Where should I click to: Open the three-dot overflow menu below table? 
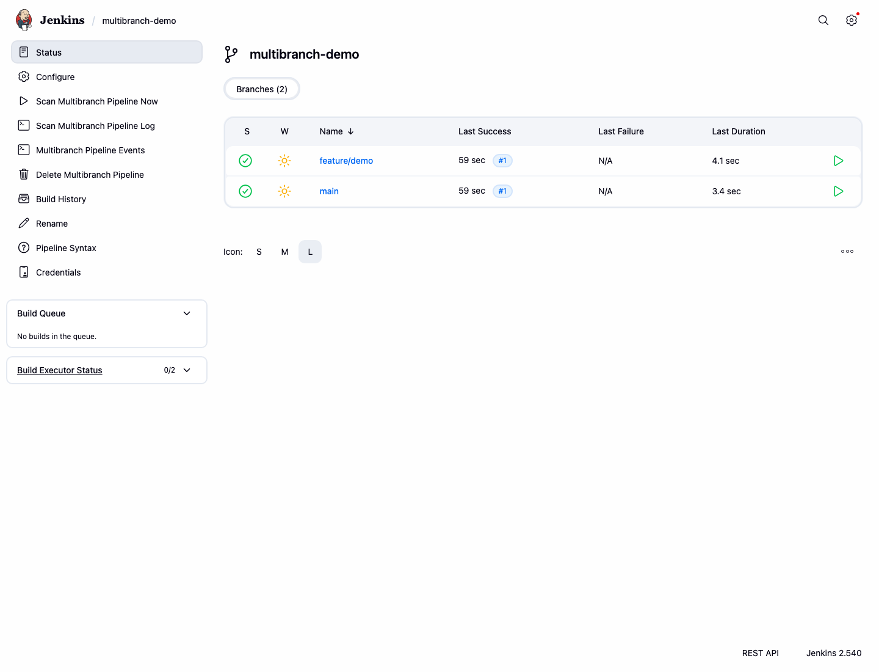[847, 252]
